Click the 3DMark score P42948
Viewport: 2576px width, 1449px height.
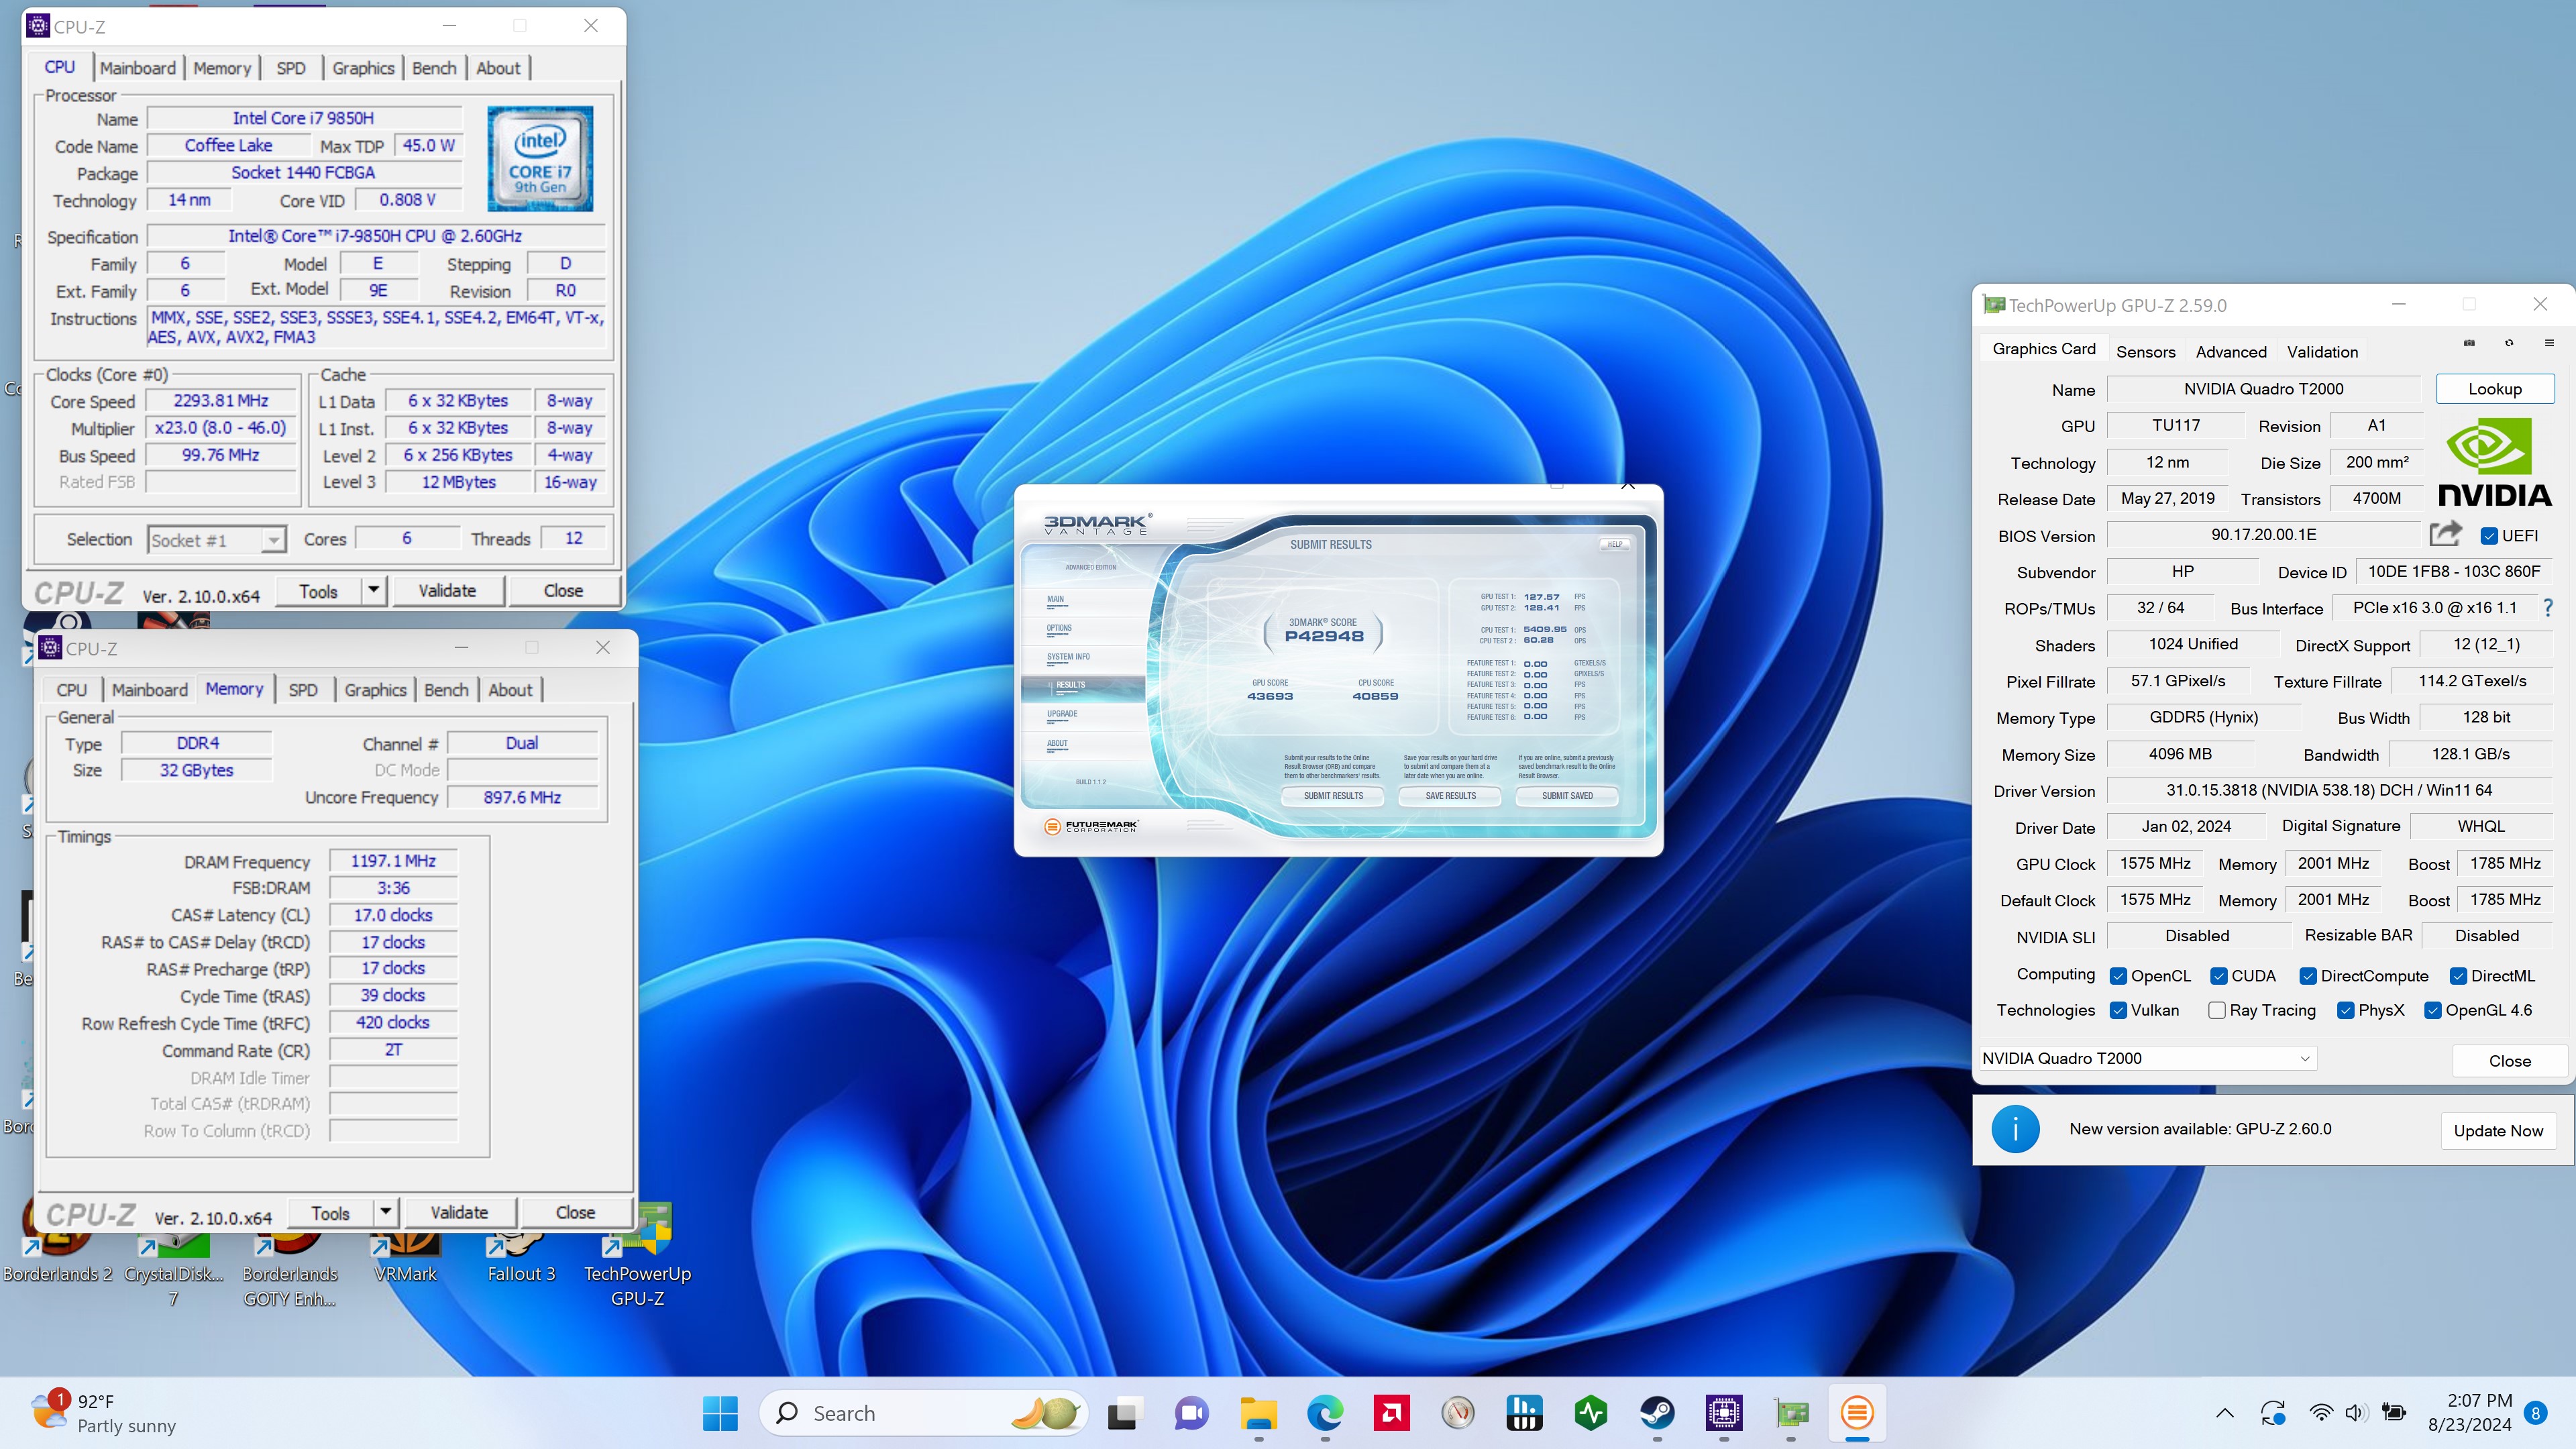(x=1323, y=636)
